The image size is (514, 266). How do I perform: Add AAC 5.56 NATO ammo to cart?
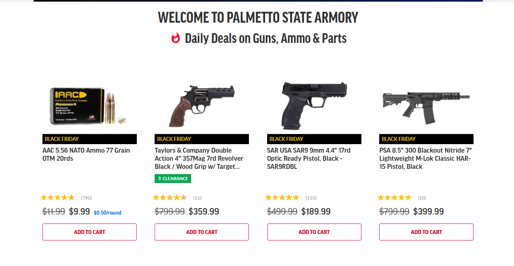[89, 232]
